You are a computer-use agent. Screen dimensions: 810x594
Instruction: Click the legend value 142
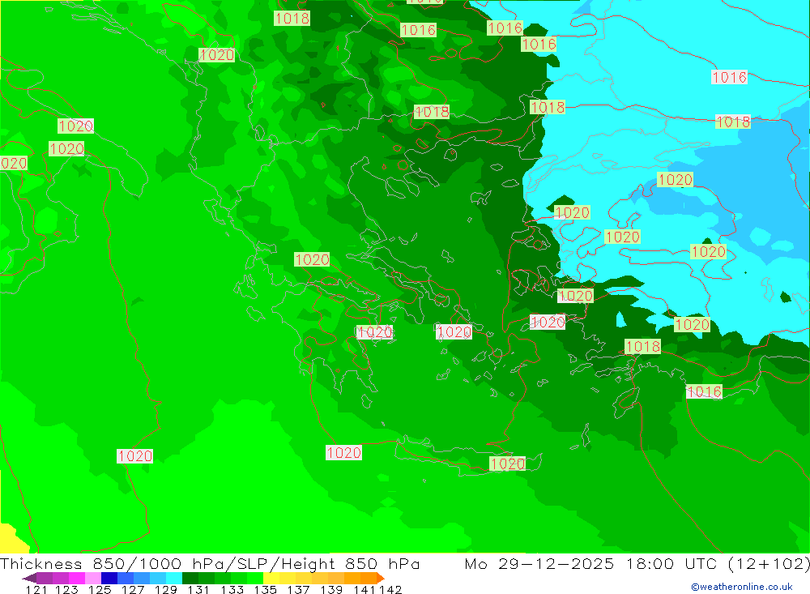[x=390, y=589]
